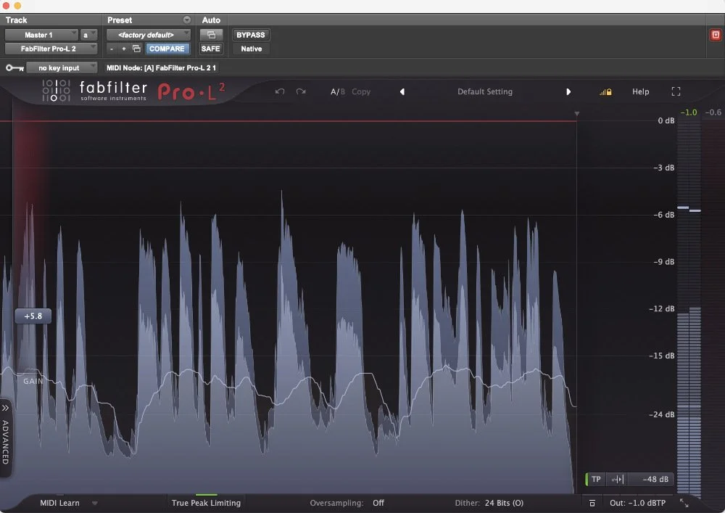This screenshot has height=513, width=725.
Task: Click the Auto header label
Action: (211, 20)
